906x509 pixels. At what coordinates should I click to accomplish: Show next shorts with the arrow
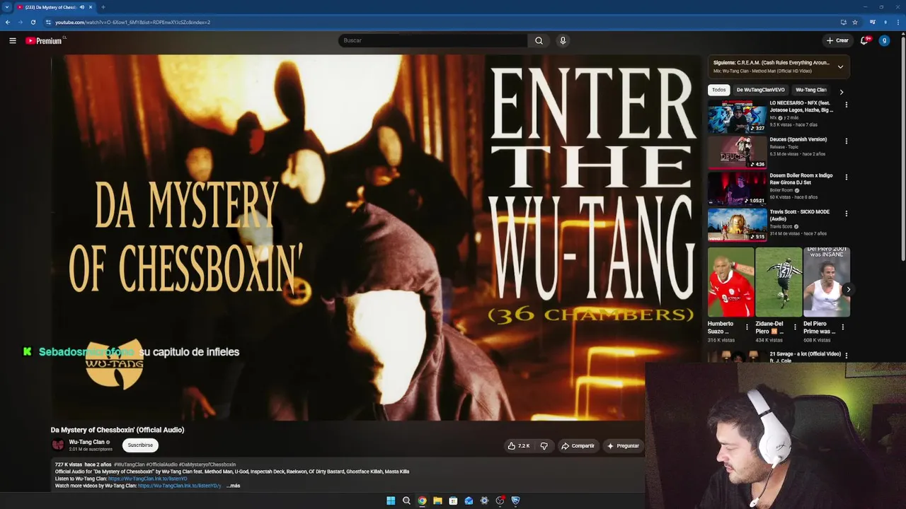click(848, 289)
